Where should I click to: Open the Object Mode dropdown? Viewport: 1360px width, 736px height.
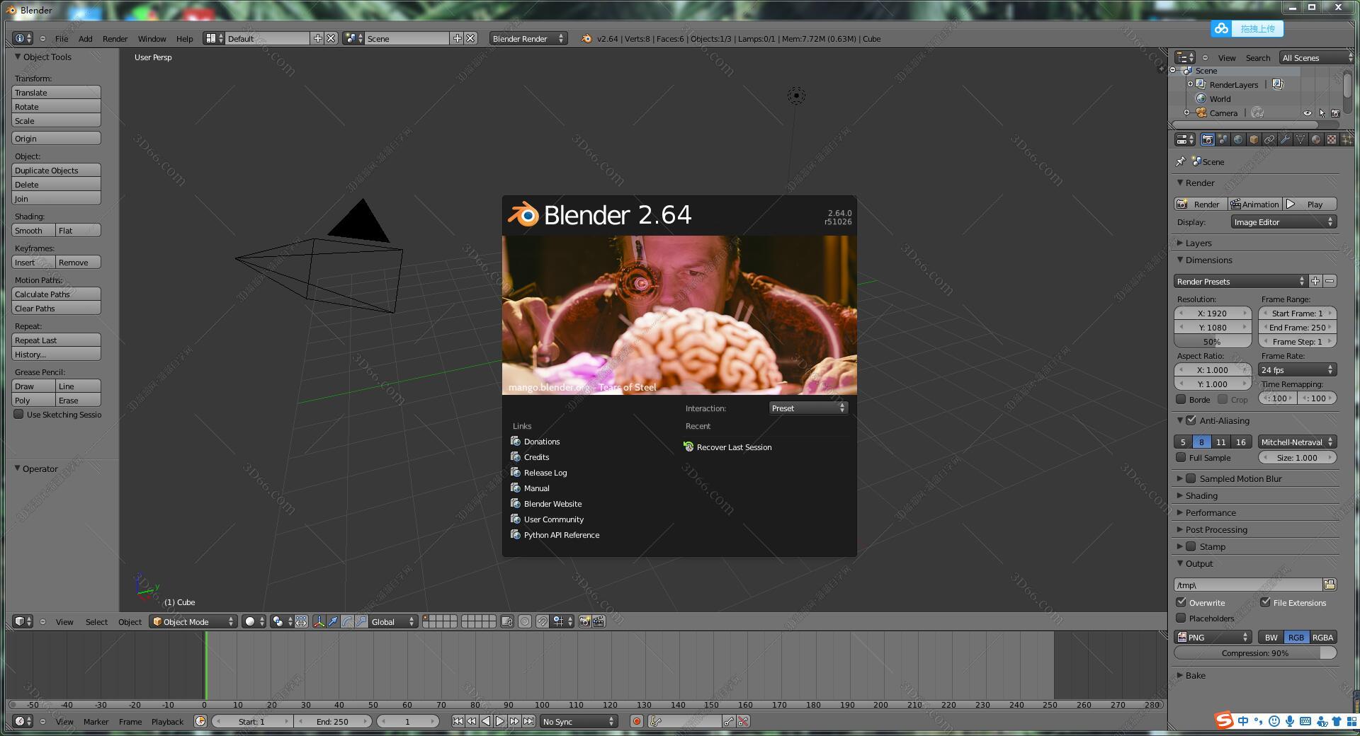pos(193,622)
